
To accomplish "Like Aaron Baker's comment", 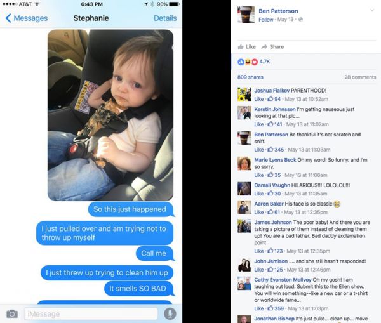I will click(259, 212).
